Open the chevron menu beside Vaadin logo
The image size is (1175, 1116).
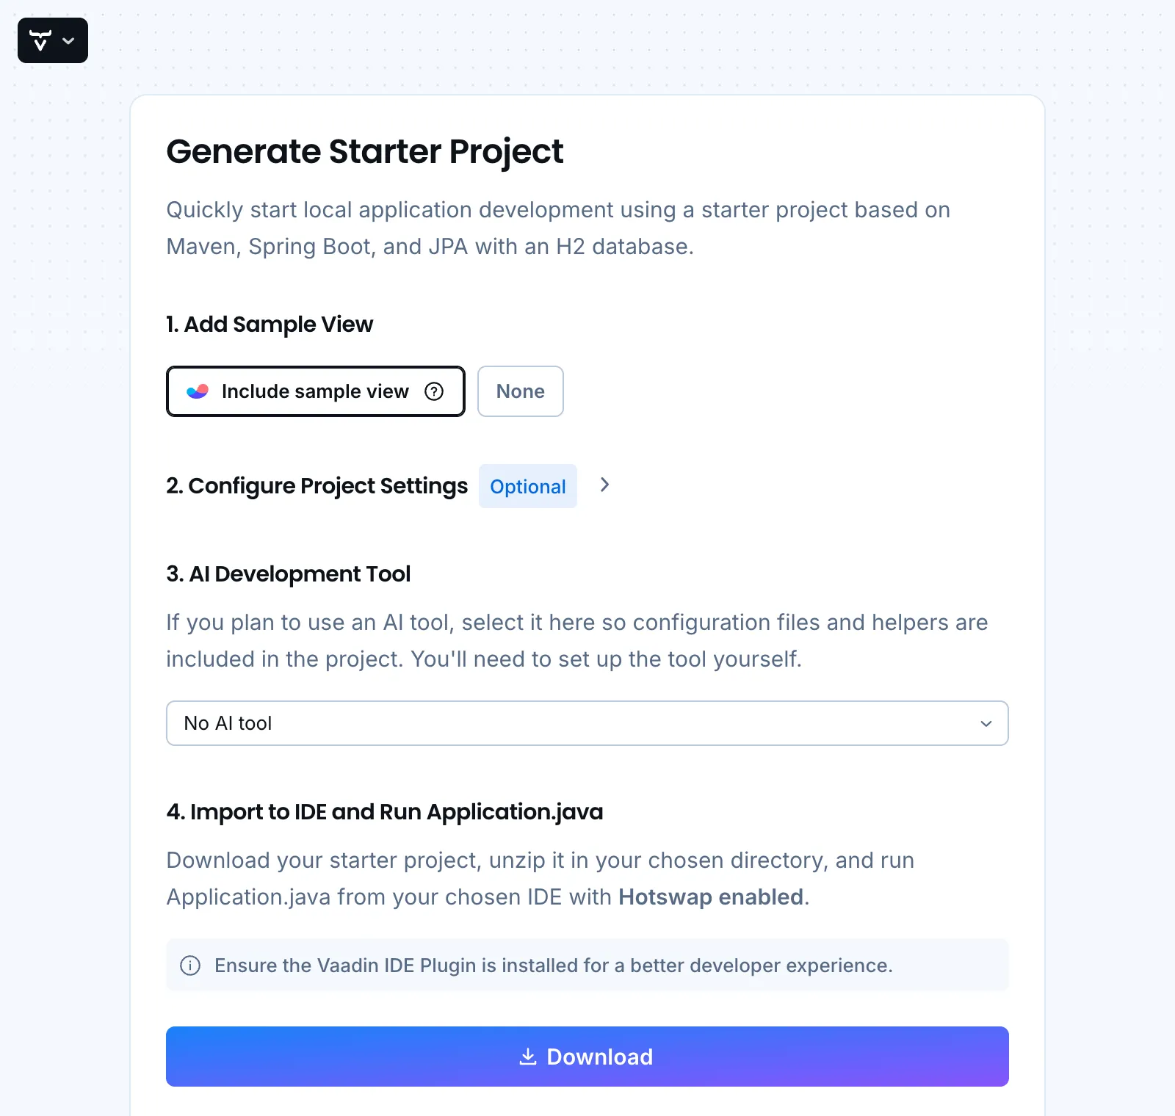coord(69,40)
